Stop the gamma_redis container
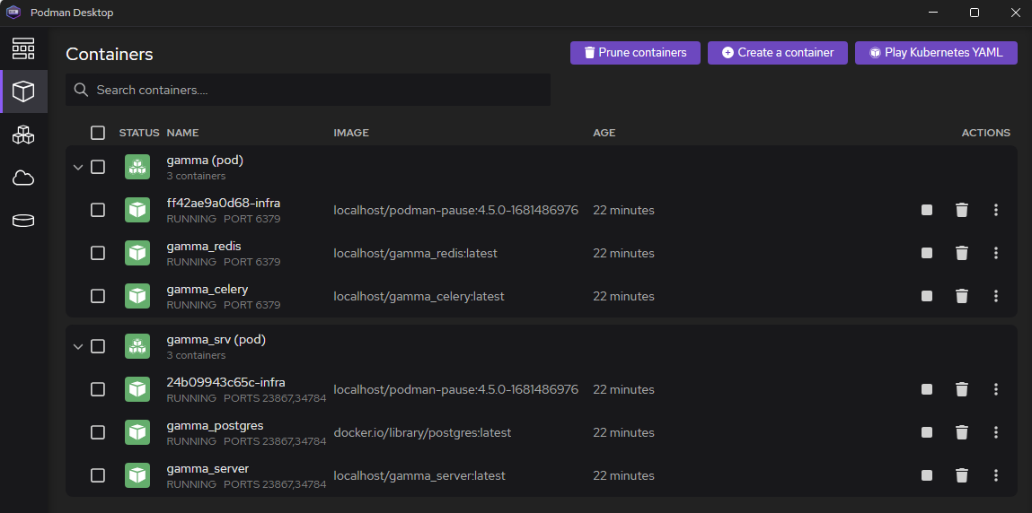The width and height of the screenshot is (1032, 513). [927, 253]
